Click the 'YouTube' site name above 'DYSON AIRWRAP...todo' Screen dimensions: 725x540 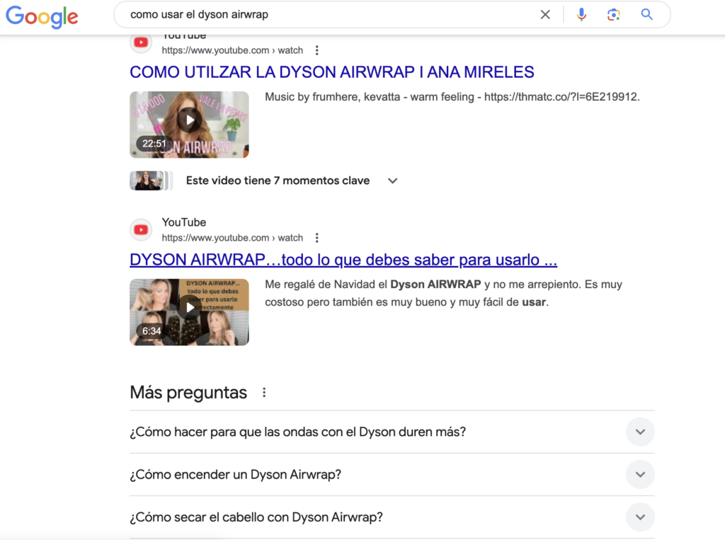[184, 222]
